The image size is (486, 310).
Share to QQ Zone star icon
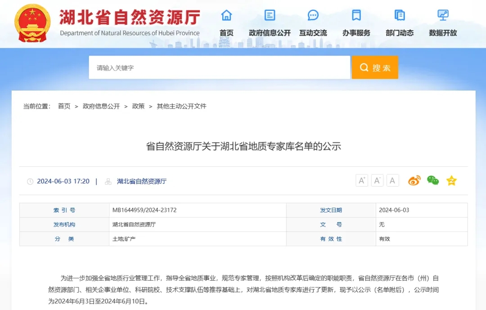(x=451, y=181)
